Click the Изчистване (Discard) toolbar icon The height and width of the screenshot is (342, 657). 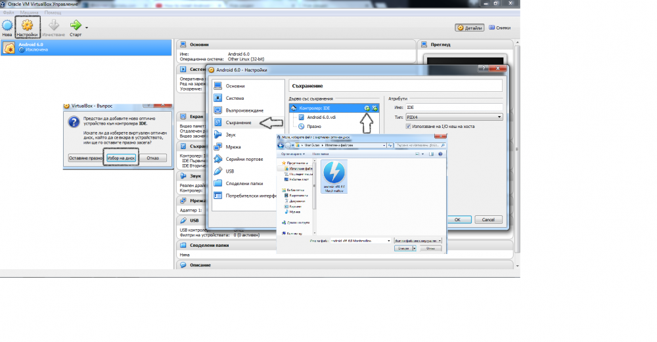53,28
